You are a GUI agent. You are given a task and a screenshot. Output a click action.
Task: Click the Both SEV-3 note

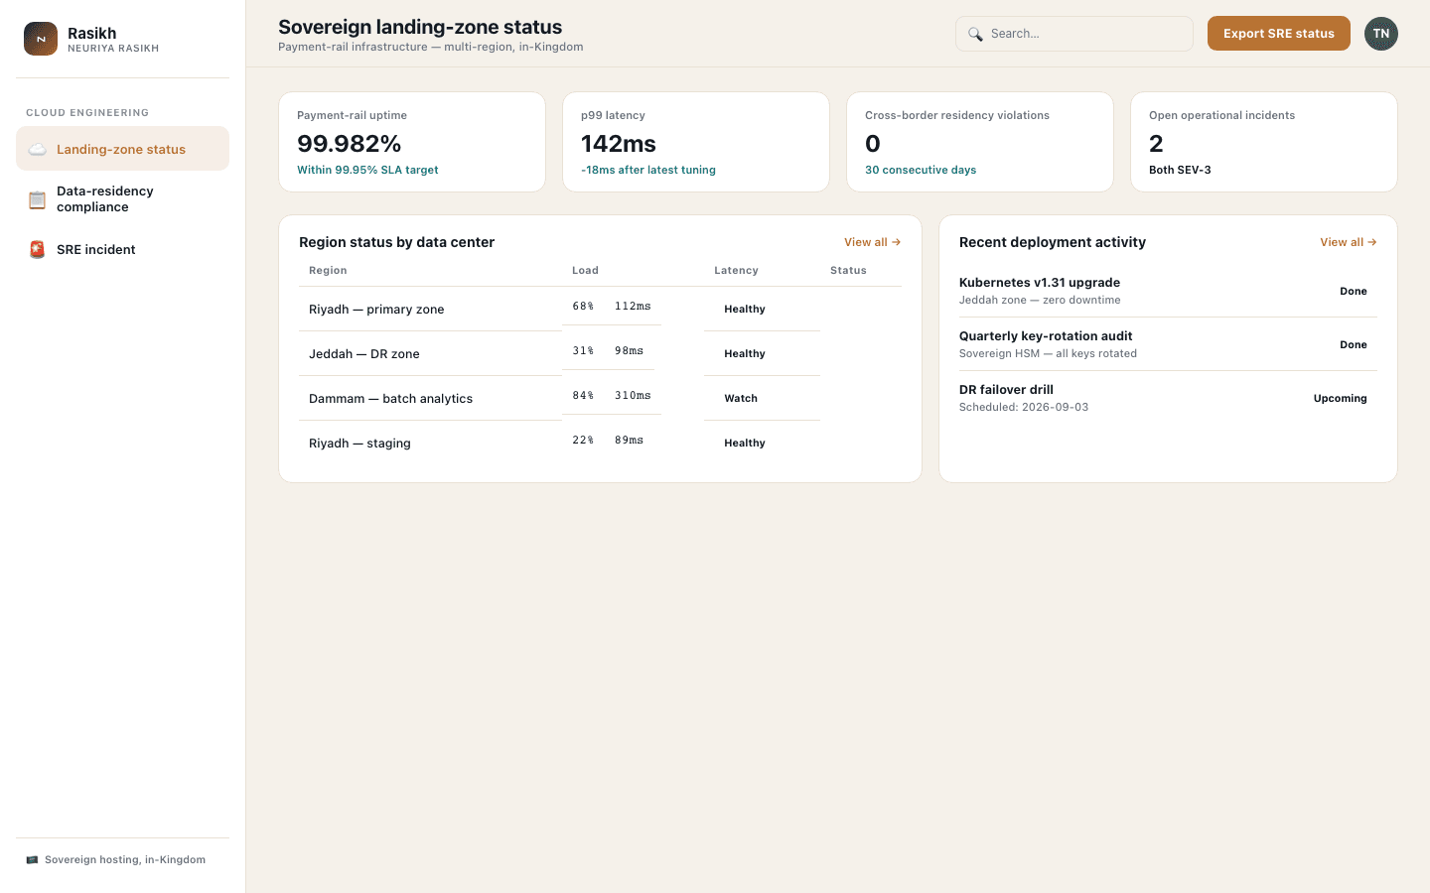coord(1180,171)
